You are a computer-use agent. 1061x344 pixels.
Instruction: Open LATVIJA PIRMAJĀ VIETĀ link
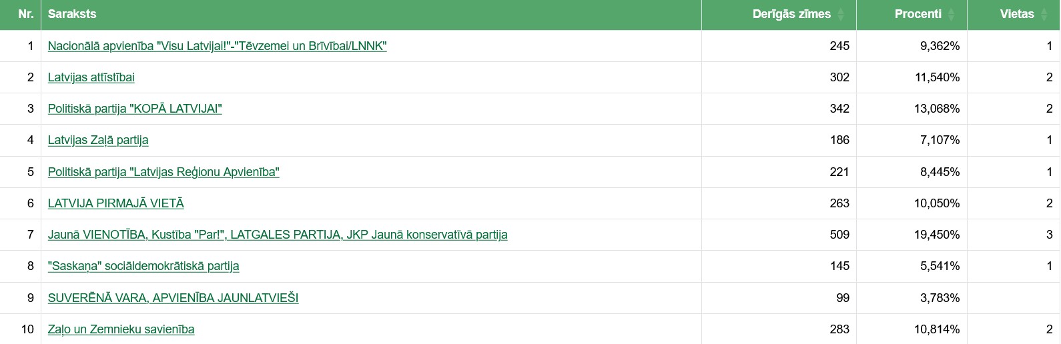(x=116, y=203)
